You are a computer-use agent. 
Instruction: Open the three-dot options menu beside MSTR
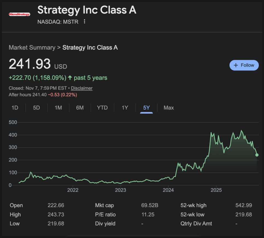[84, 22]
